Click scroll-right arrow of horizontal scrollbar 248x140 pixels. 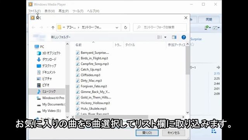pos(183,117)
